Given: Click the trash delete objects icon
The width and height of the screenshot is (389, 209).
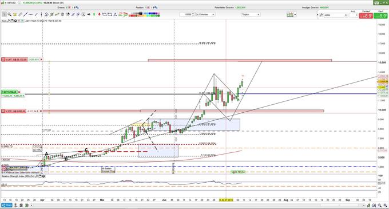Looking at the screenshot, I should (x=62, y=14).
